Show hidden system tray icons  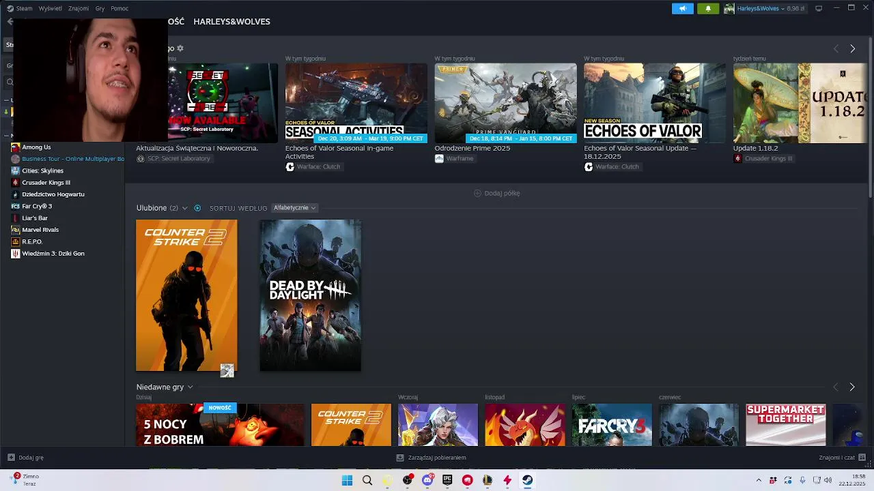(758, 480)
